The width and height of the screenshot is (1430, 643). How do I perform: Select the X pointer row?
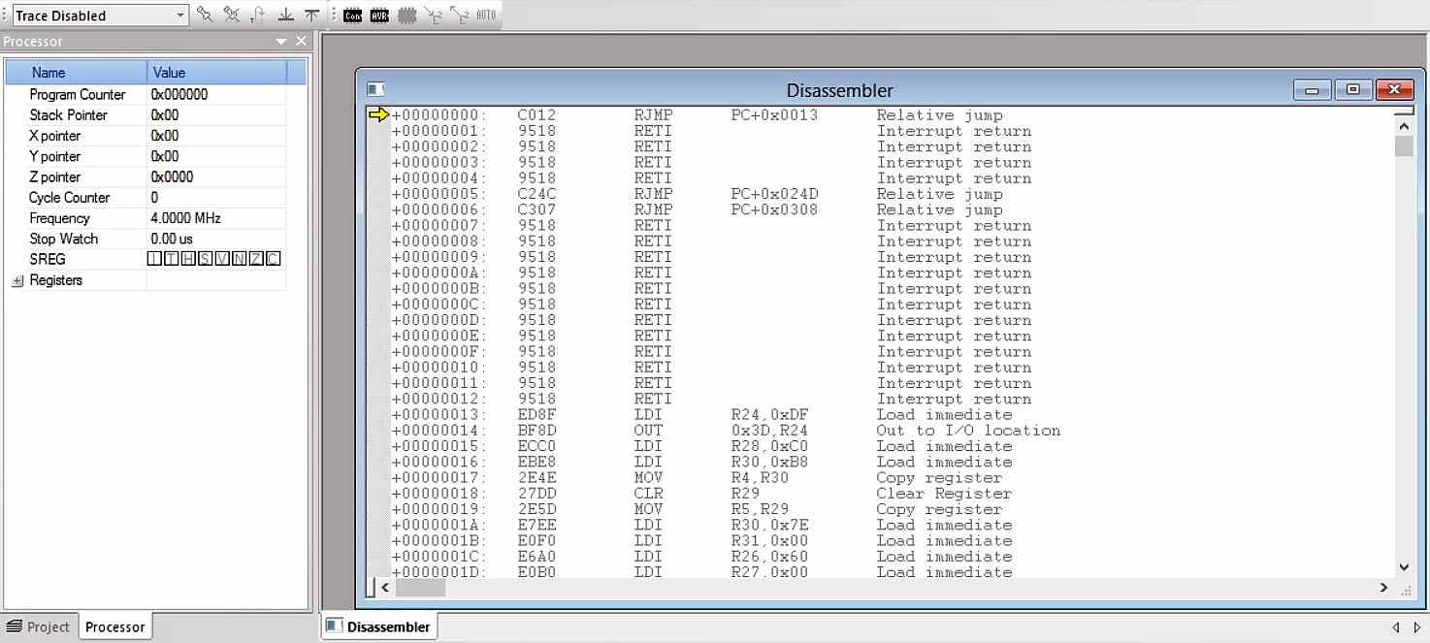tap(146, 136)
